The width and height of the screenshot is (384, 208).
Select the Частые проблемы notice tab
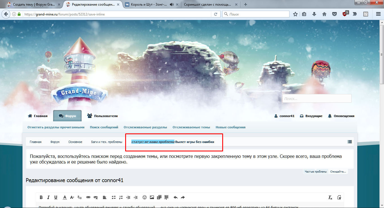pyautogui.click(x=316, y=171)
